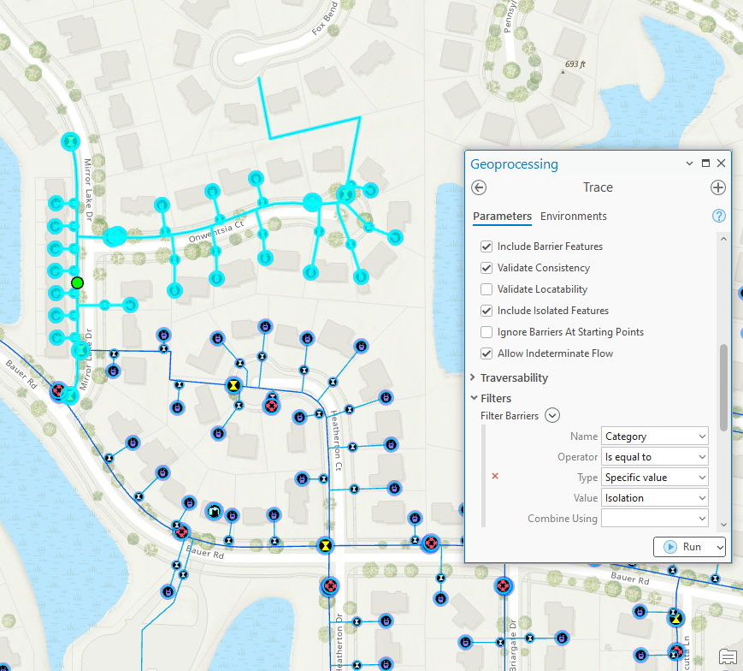Image resolution: width=743 pixels, height=671 pixels.
Task: Click cyan valve at top of Mirror Lake Dr
Action: tap(71, 141)
